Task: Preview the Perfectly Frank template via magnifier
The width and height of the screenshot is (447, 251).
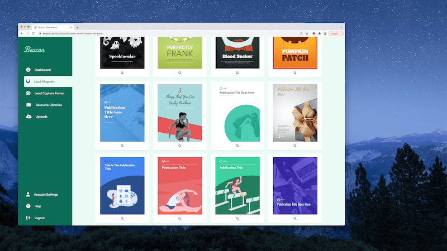Action: 179,73
